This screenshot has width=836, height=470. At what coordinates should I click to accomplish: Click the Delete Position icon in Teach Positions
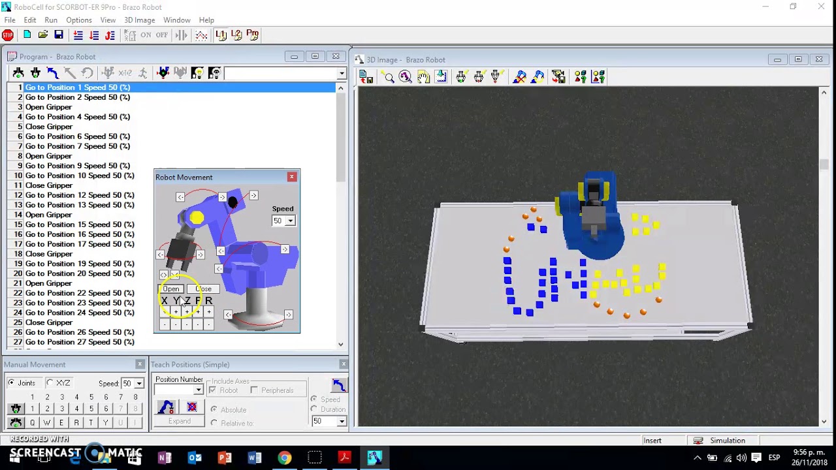(191, 407)
